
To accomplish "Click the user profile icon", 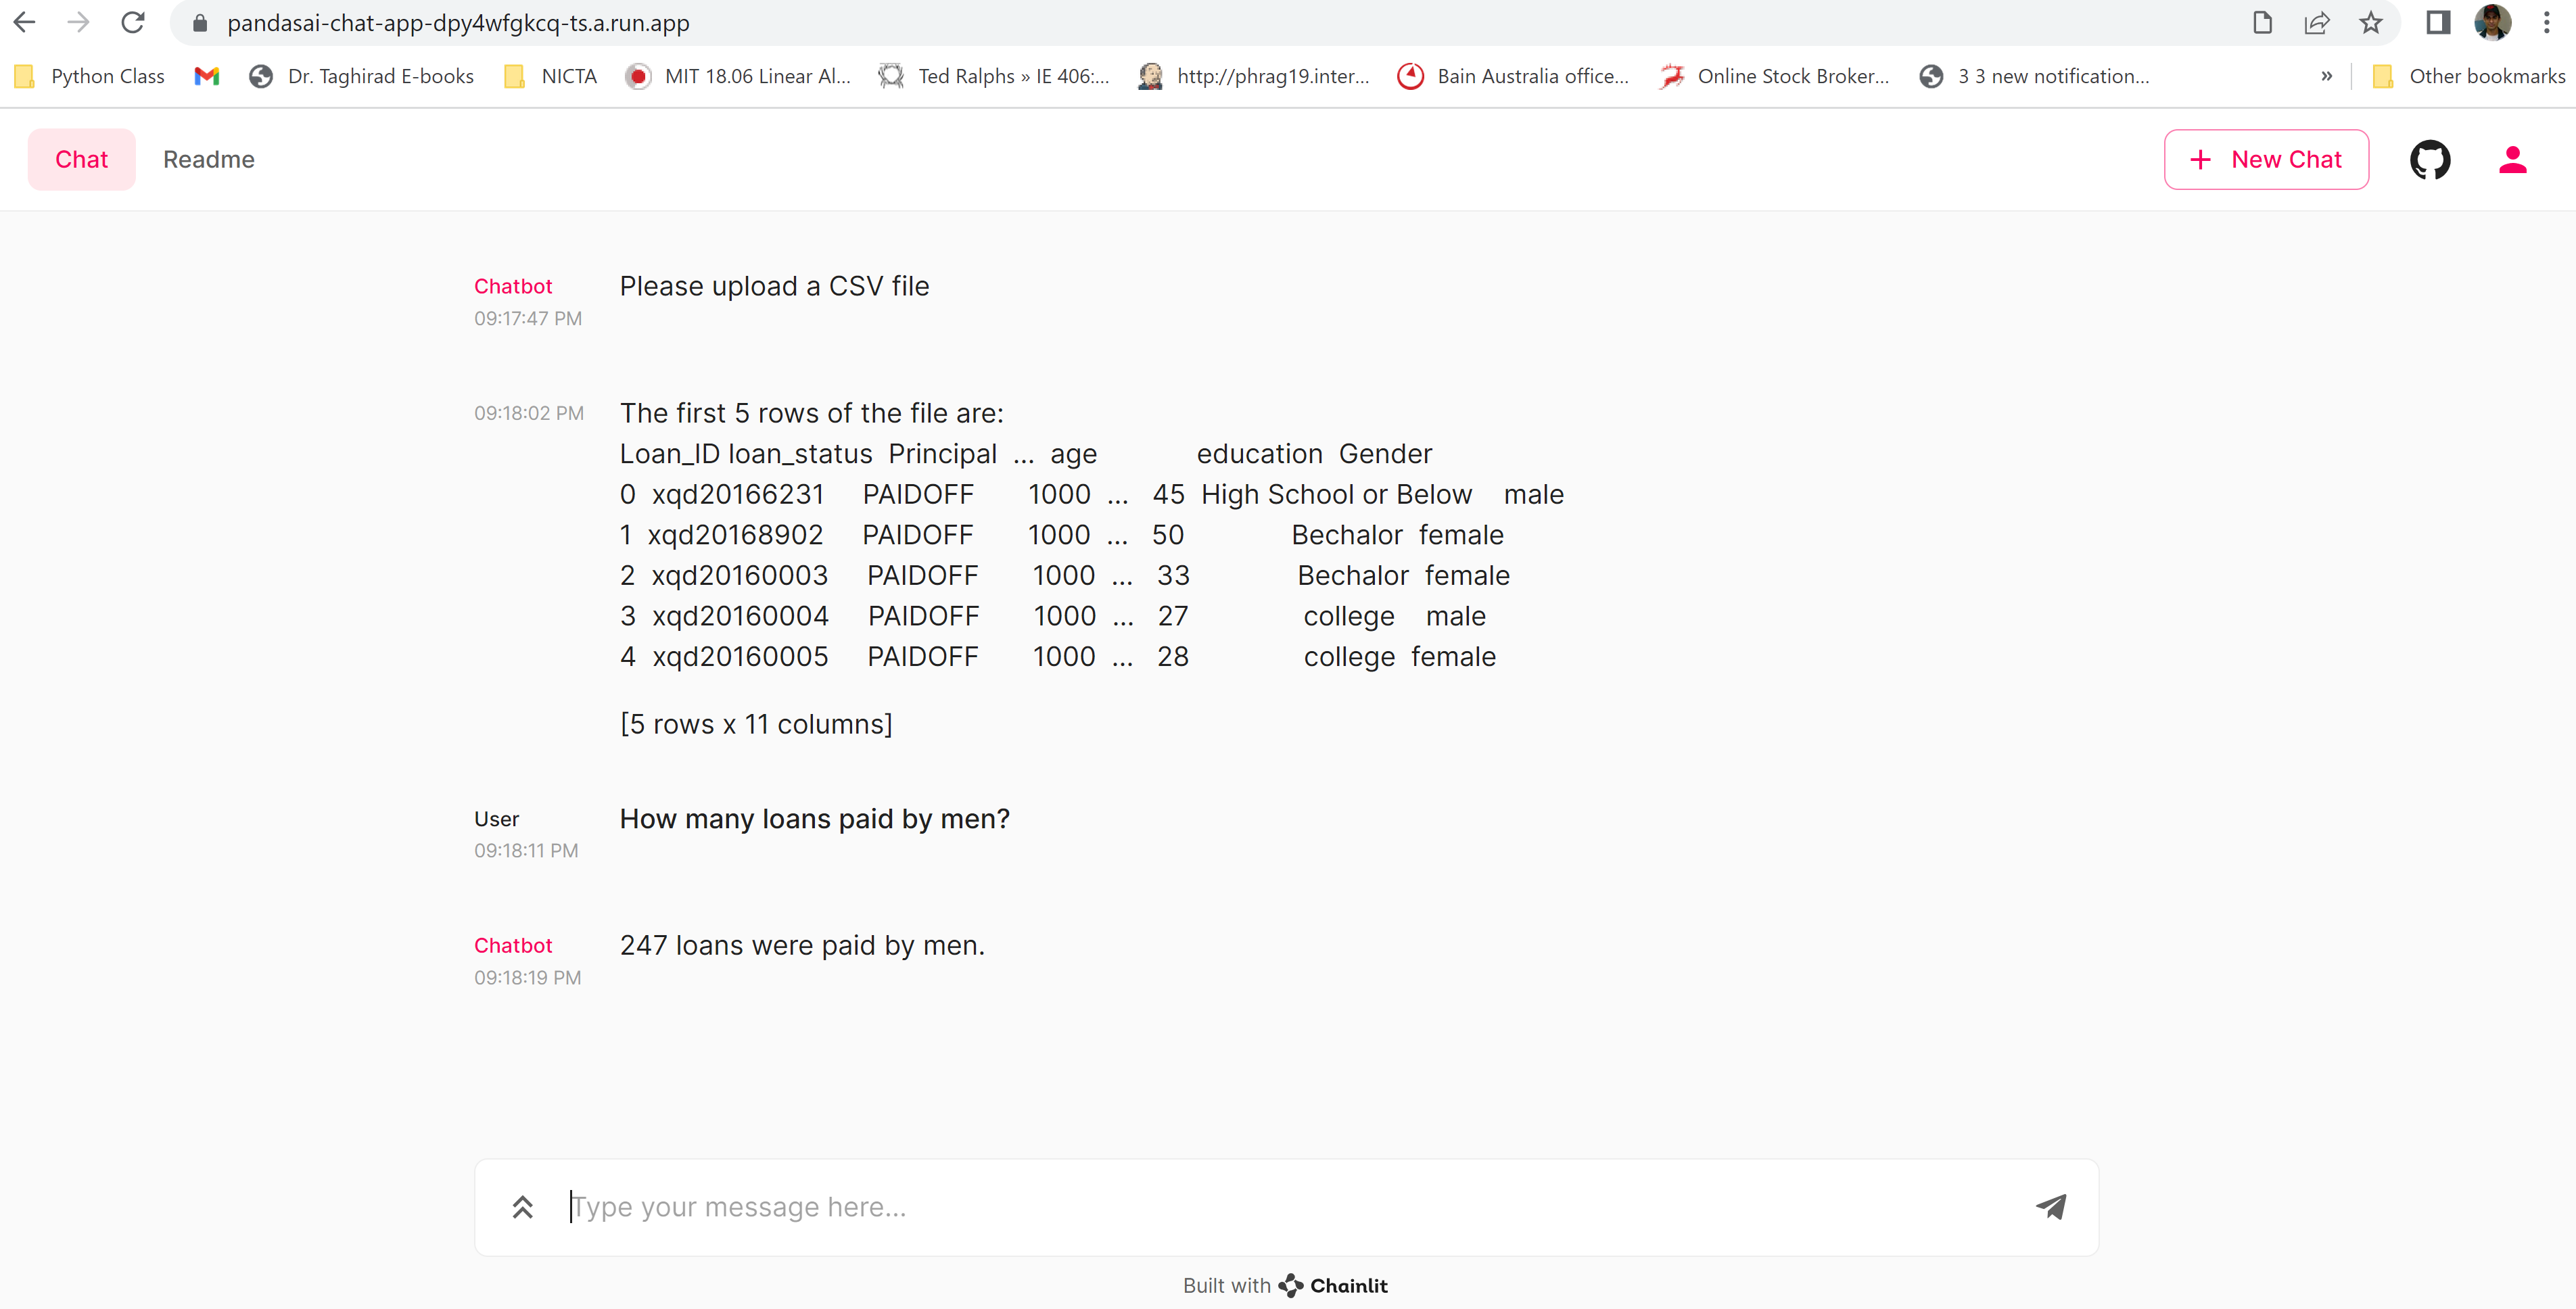I will [2516, 159].
